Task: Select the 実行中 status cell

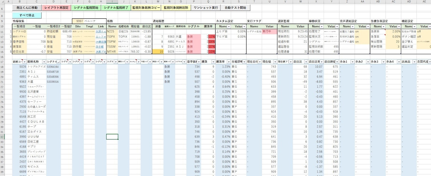Action: tap(269, 31)
